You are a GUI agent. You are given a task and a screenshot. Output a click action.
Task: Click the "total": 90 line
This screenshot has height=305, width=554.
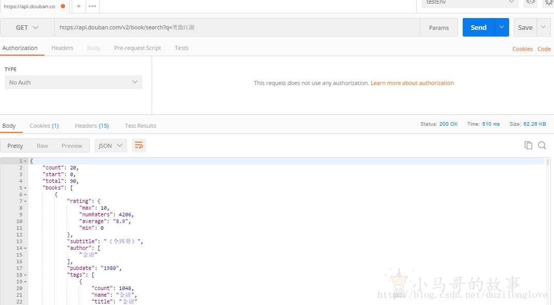[x=60, y=181]
